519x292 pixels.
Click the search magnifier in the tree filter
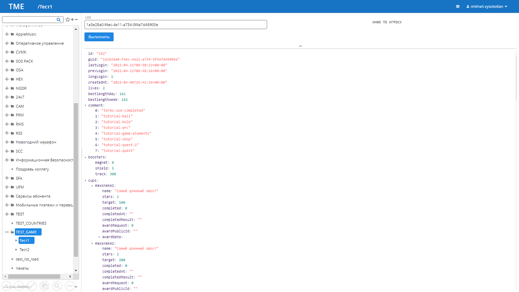[x=58, y=19]
